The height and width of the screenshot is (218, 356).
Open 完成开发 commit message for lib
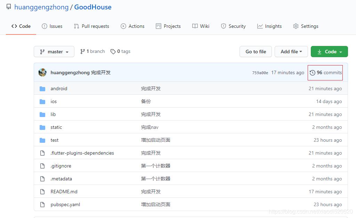tap(151, 114)
